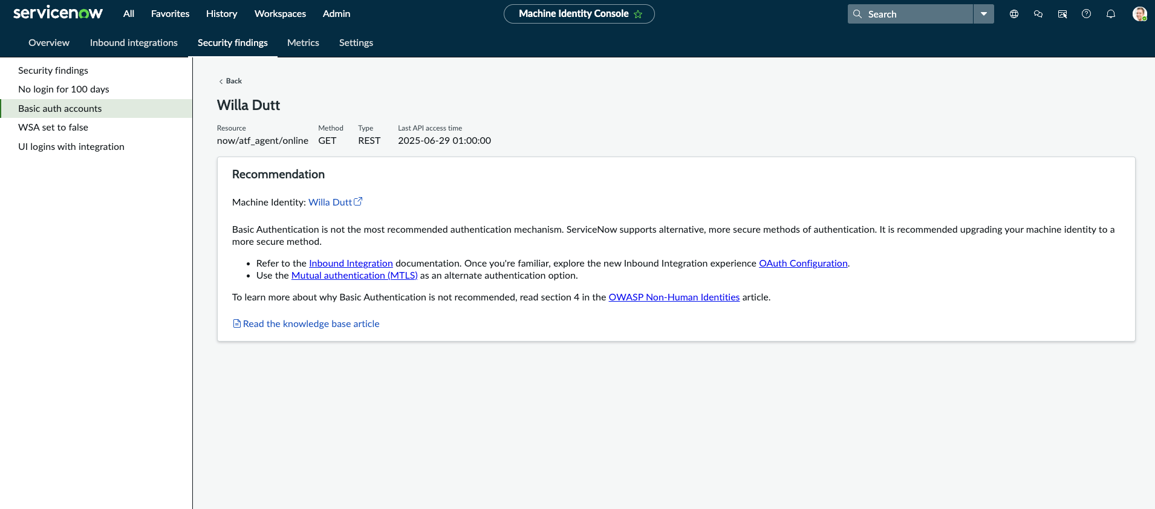The height and width of the screenshot is (509, 1155).
Task: Click the Recommendation heading
Action: [278, 175]
